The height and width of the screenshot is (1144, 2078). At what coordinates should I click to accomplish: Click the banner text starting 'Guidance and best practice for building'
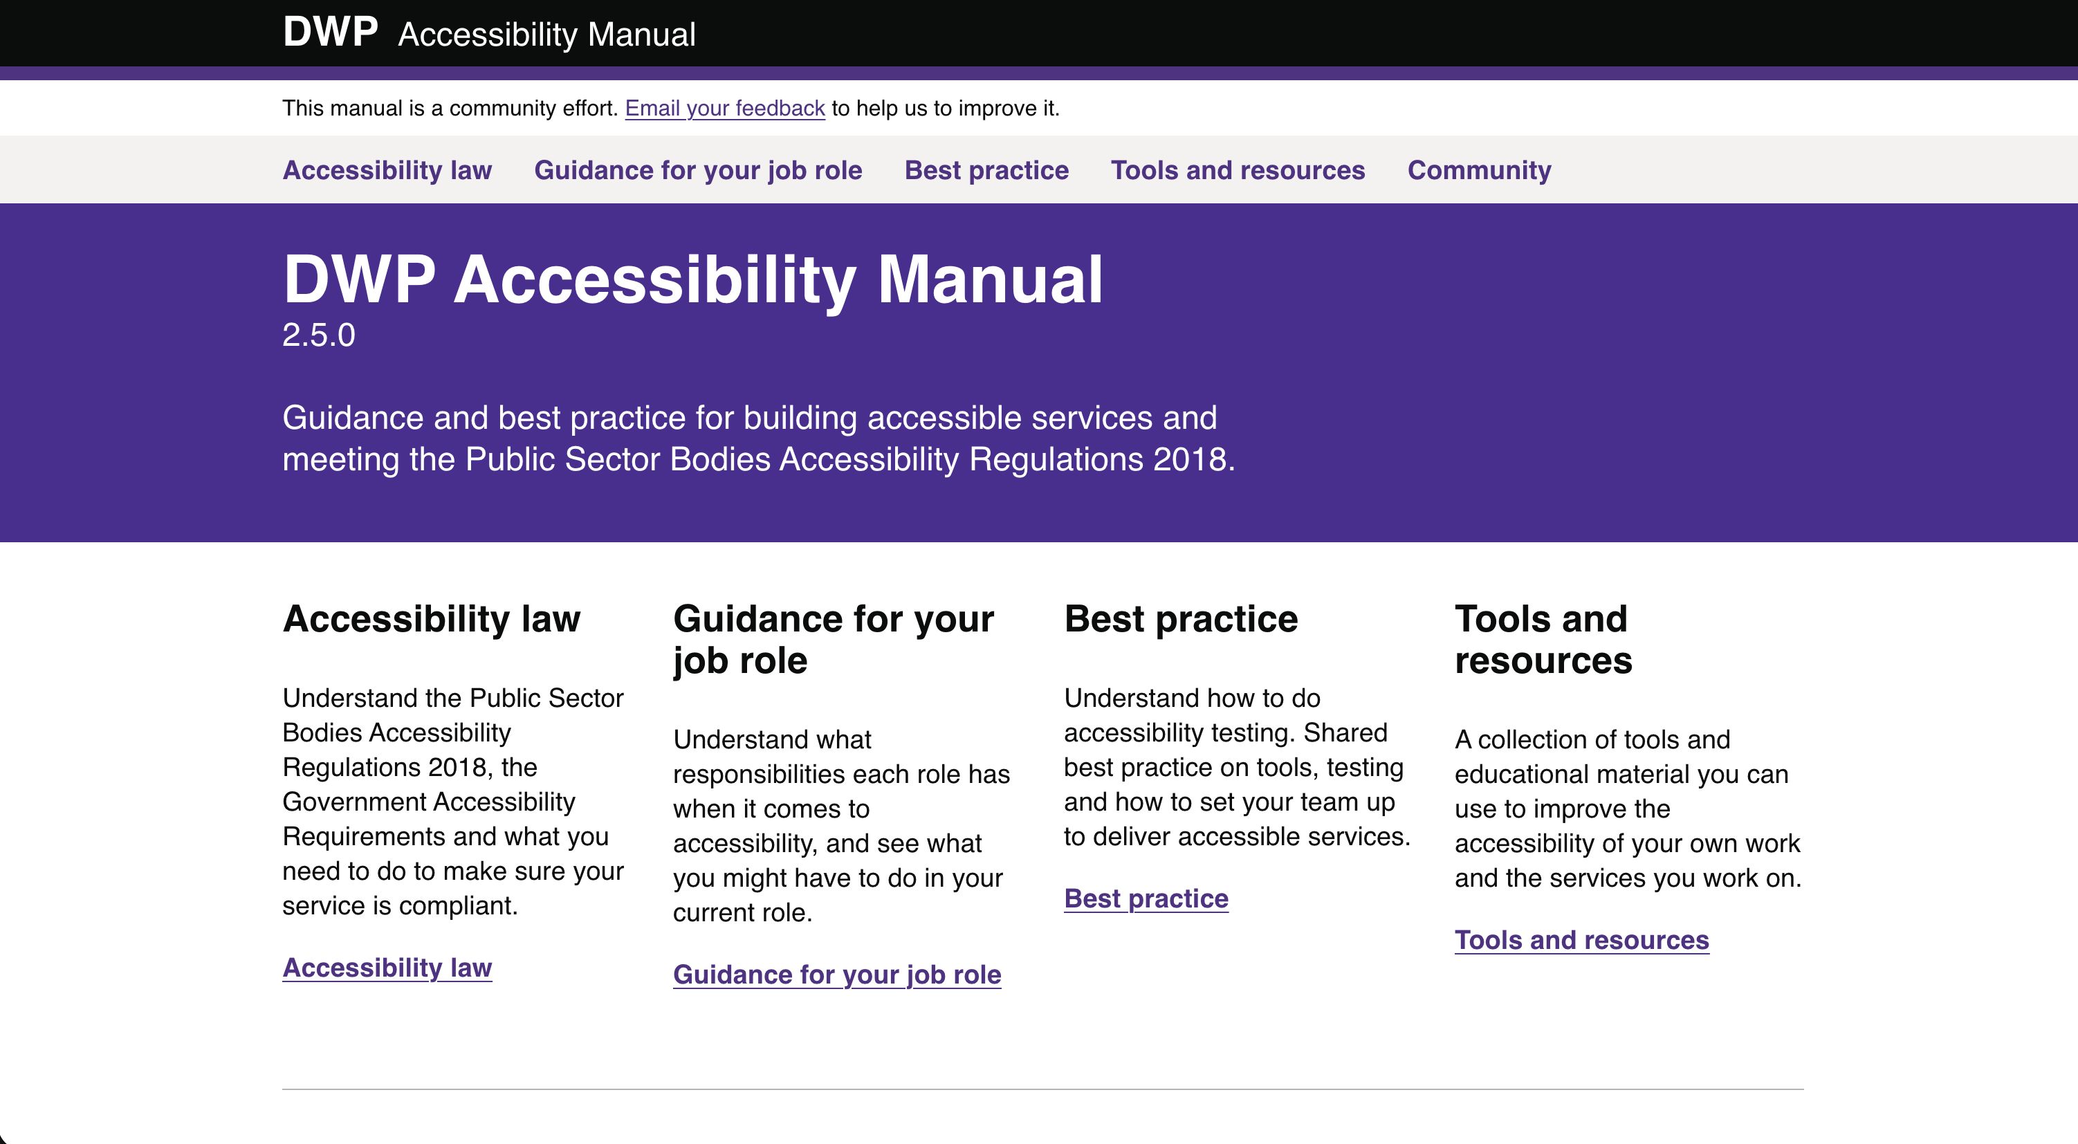click(x=759, y=438)
